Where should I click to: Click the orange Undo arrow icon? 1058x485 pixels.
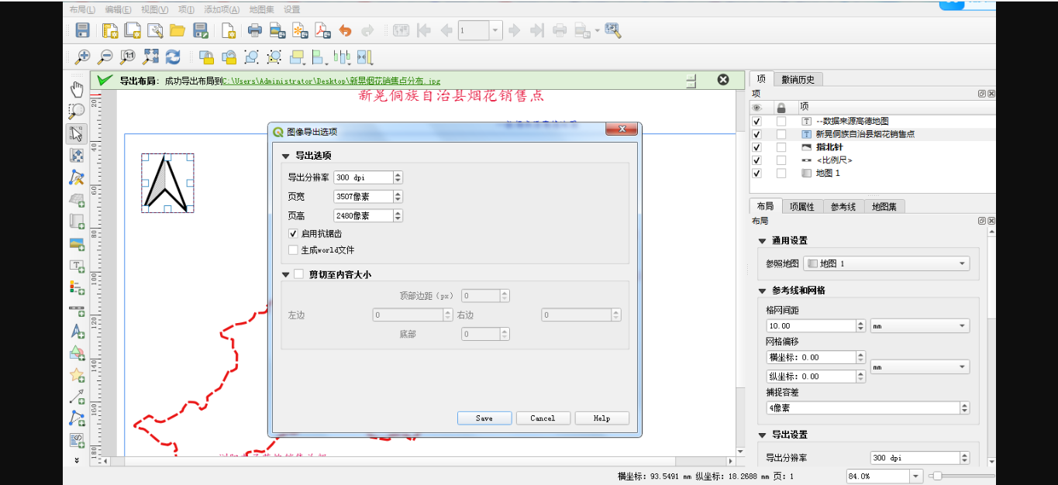[345, 31]
